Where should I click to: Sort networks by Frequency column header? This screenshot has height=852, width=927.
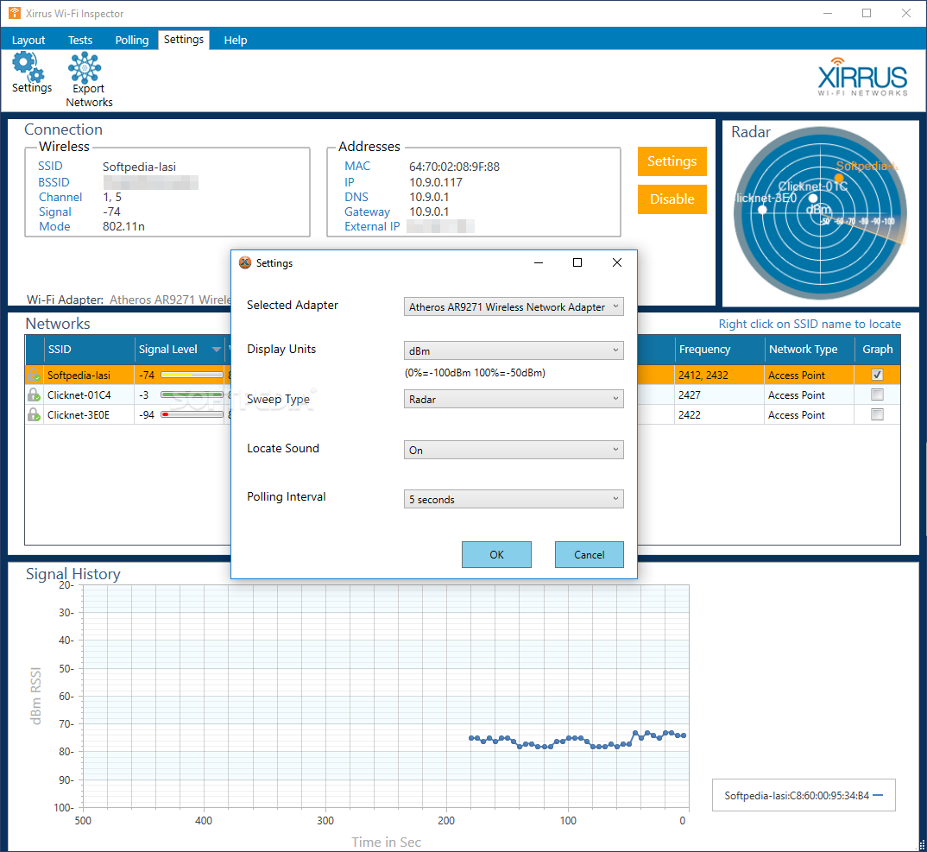tap(720, 350)
